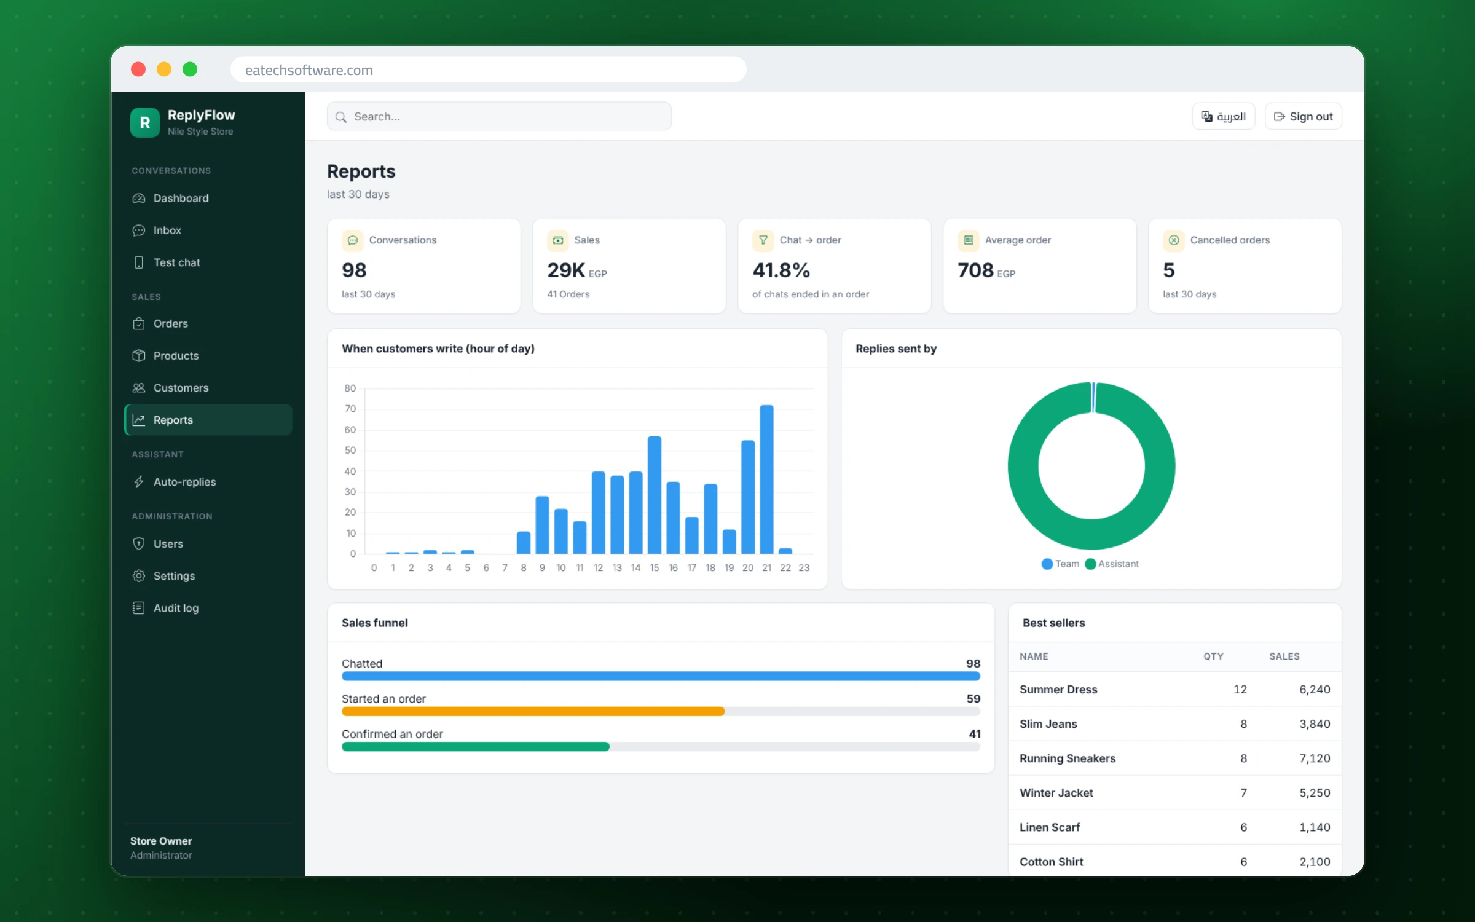The height and width of the screenshot is (922, 1475).
Task: Click the Users shield icon
Action: [x=139, y=543]
